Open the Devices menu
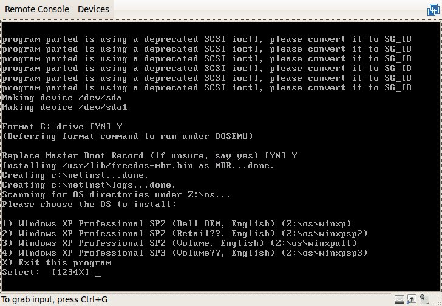Viewport: 442px width, 306px height. [x=93, y=9]
